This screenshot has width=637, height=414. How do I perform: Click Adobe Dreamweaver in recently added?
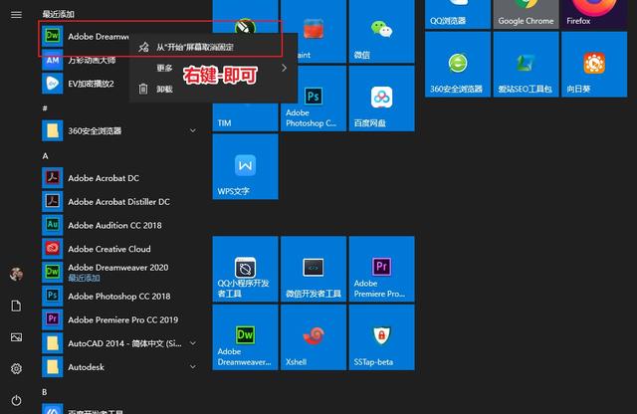tap(86, 36)
